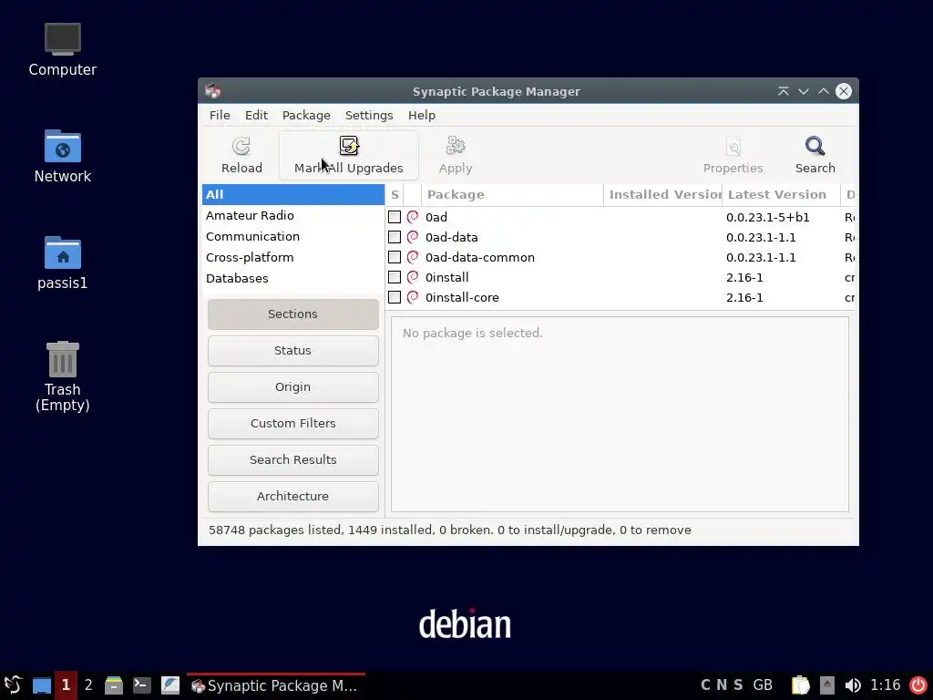The width and height of the screenshot is (933, 700).
Task: Click the Debian swirl icon beside 0install
Action: [413, 277]
